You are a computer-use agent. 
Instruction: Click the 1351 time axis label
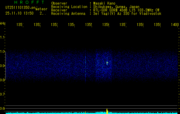pyautogui.click(x=20, y=25)
